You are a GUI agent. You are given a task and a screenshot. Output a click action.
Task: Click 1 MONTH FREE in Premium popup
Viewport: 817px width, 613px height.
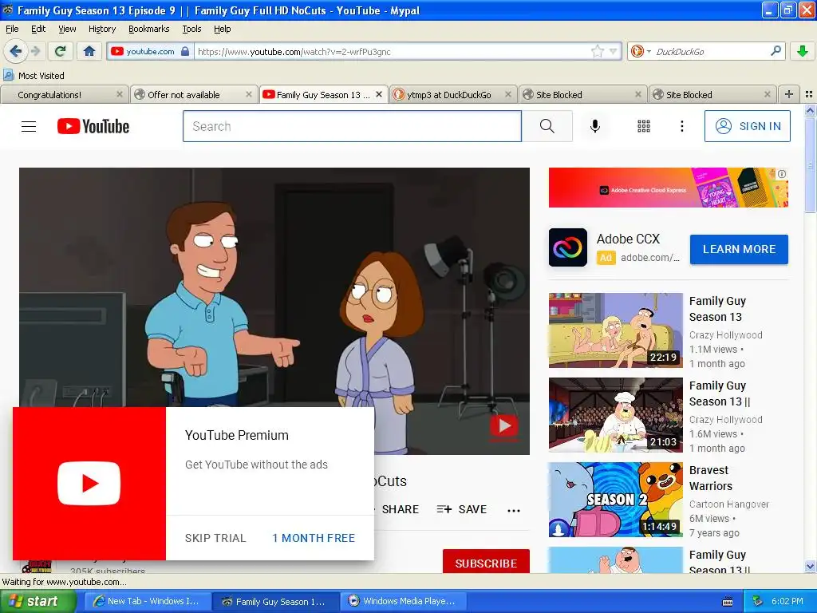tap(313, 538)
